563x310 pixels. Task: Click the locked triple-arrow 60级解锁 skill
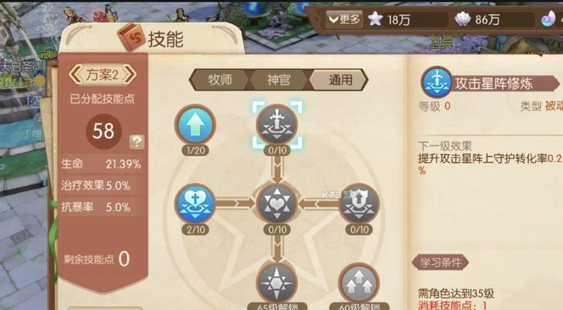[359, 283]
